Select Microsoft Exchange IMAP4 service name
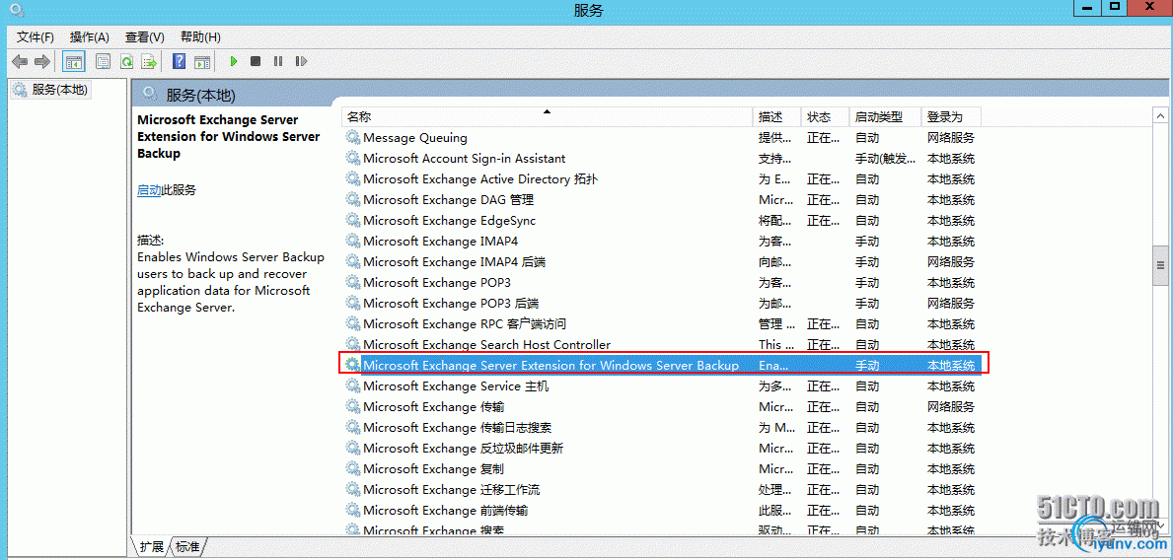The height and width of the screenshot is (560, 1173). (x=441, y=242)
